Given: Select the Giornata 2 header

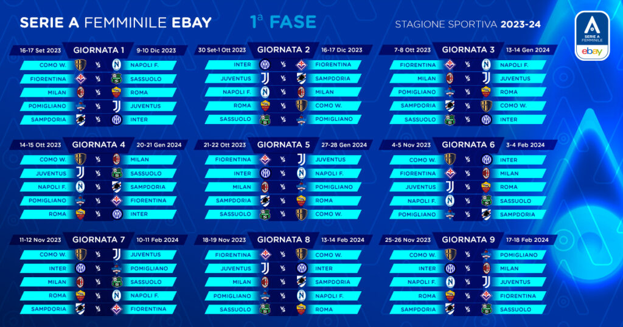Looking at the screenshot, I should coord(284,50).
